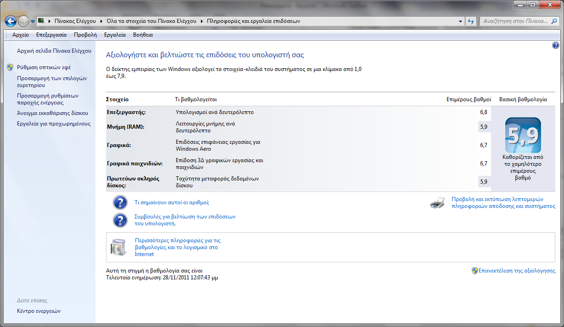Image resolution: width=564 pixels, height=327 pixels.
Task: Click the software box icon
Action: (117, 247)
